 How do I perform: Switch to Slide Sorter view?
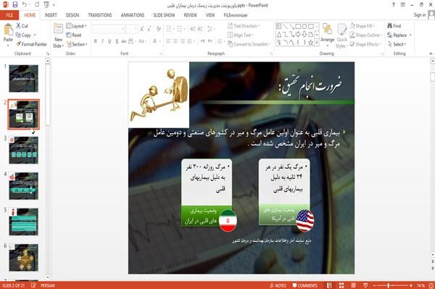click(x=341, y=285)
